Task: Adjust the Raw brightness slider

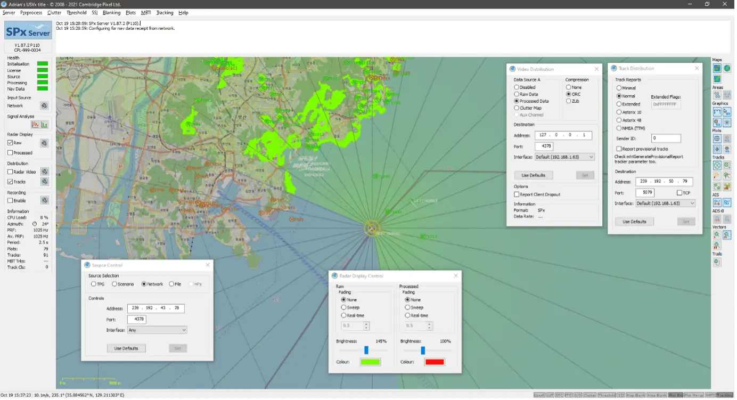Action: point(366,350)
